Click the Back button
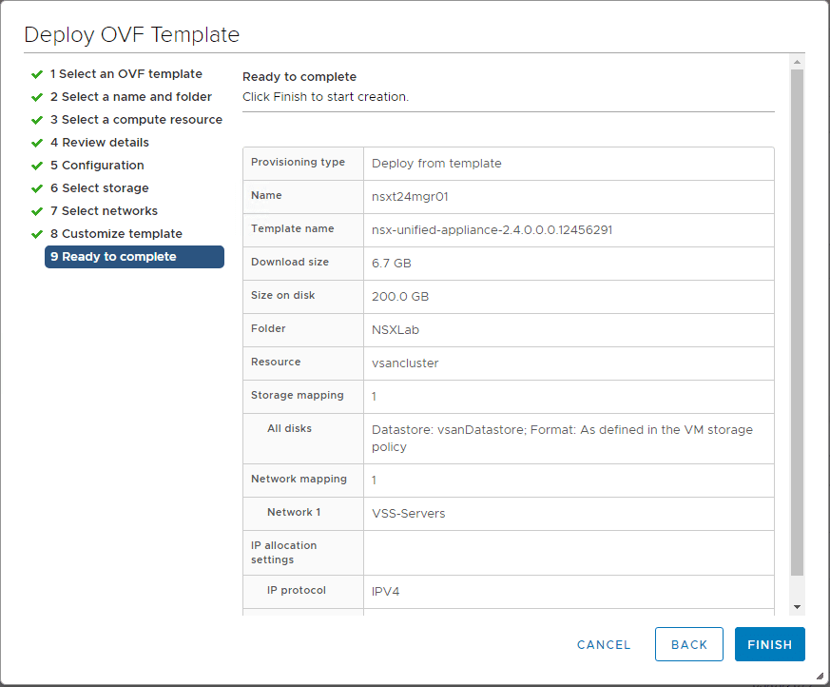The height and width of the screenshot is (687, 830). 688,644
